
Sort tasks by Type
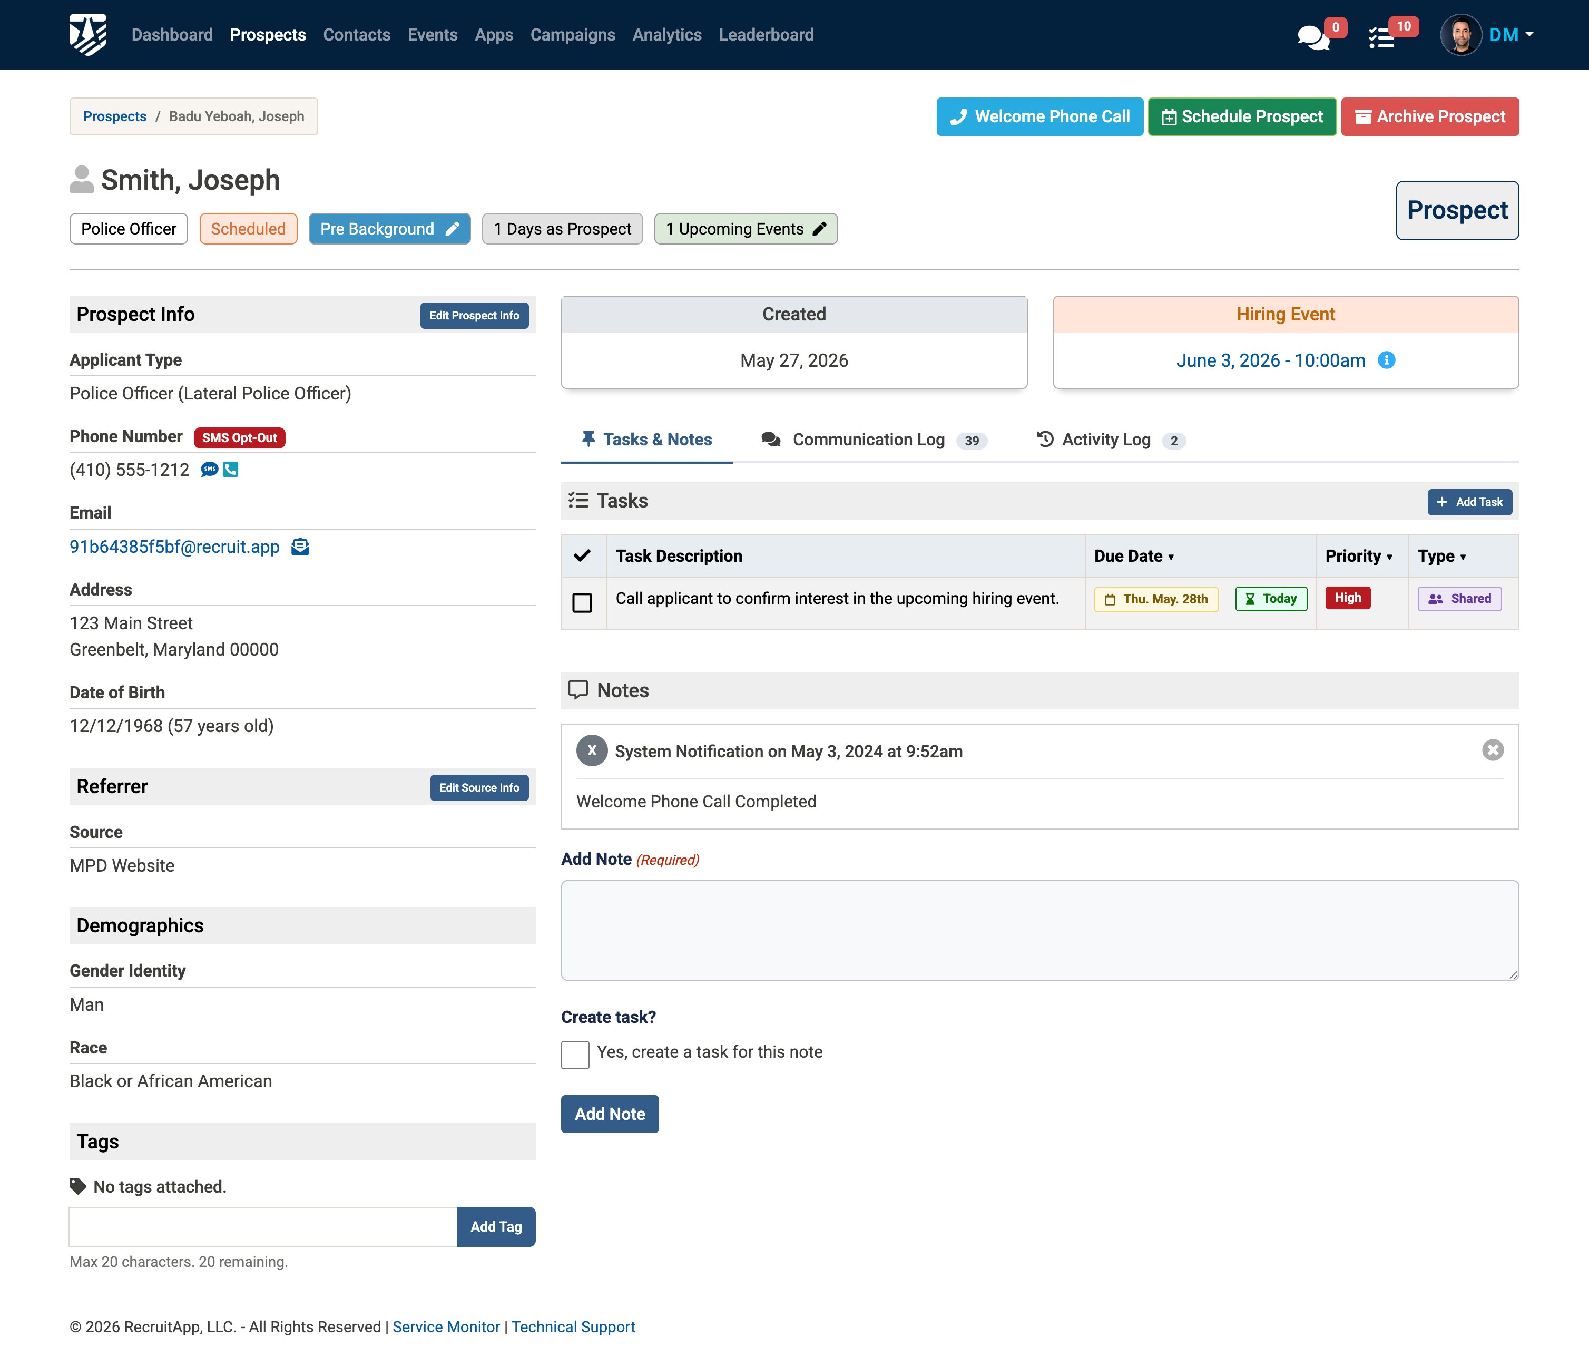pyautogui.click(x=1442, y=556)
